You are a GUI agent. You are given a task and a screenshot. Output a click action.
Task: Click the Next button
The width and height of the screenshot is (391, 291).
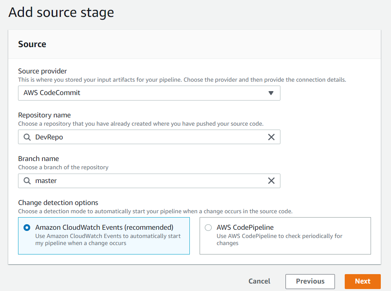point(362,281)
